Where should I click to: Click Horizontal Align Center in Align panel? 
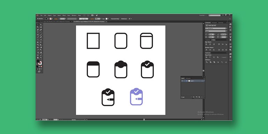pyautogui.click(x=210, y=44)
